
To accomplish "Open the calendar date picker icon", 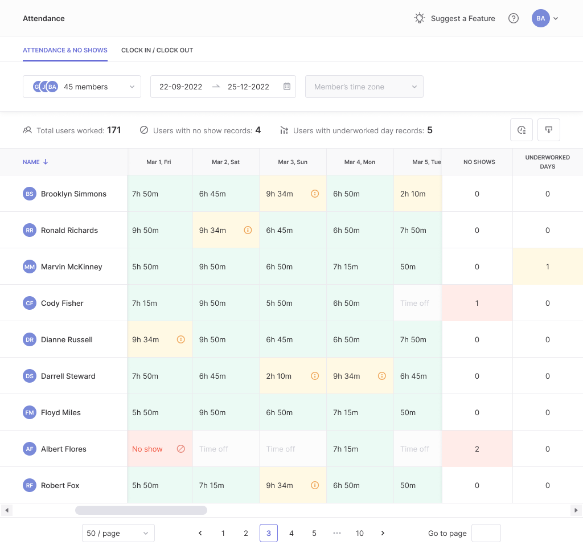I will point(287,87).
